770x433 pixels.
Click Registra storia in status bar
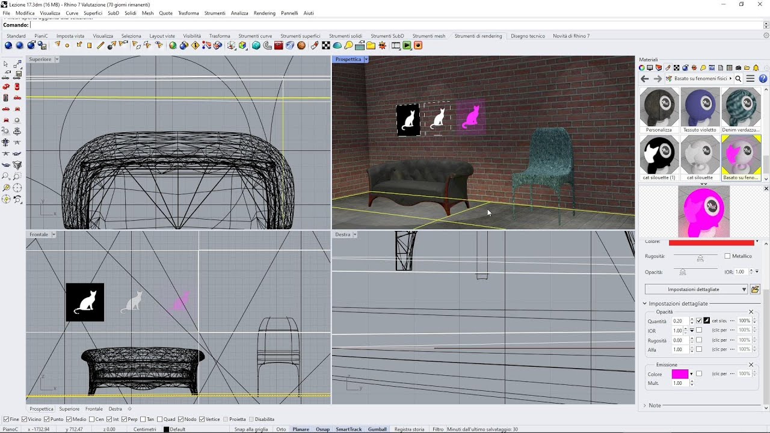(x=409, y=429)
